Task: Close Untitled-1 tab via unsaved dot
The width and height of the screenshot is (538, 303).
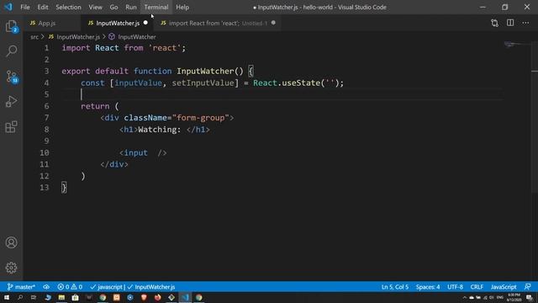Action: tap(273, 23)
